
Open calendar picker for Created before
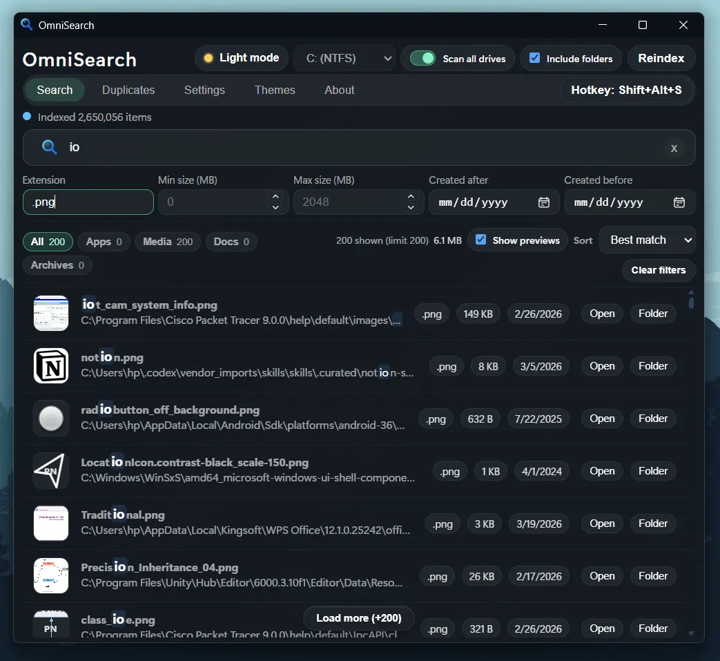point(679,202)
